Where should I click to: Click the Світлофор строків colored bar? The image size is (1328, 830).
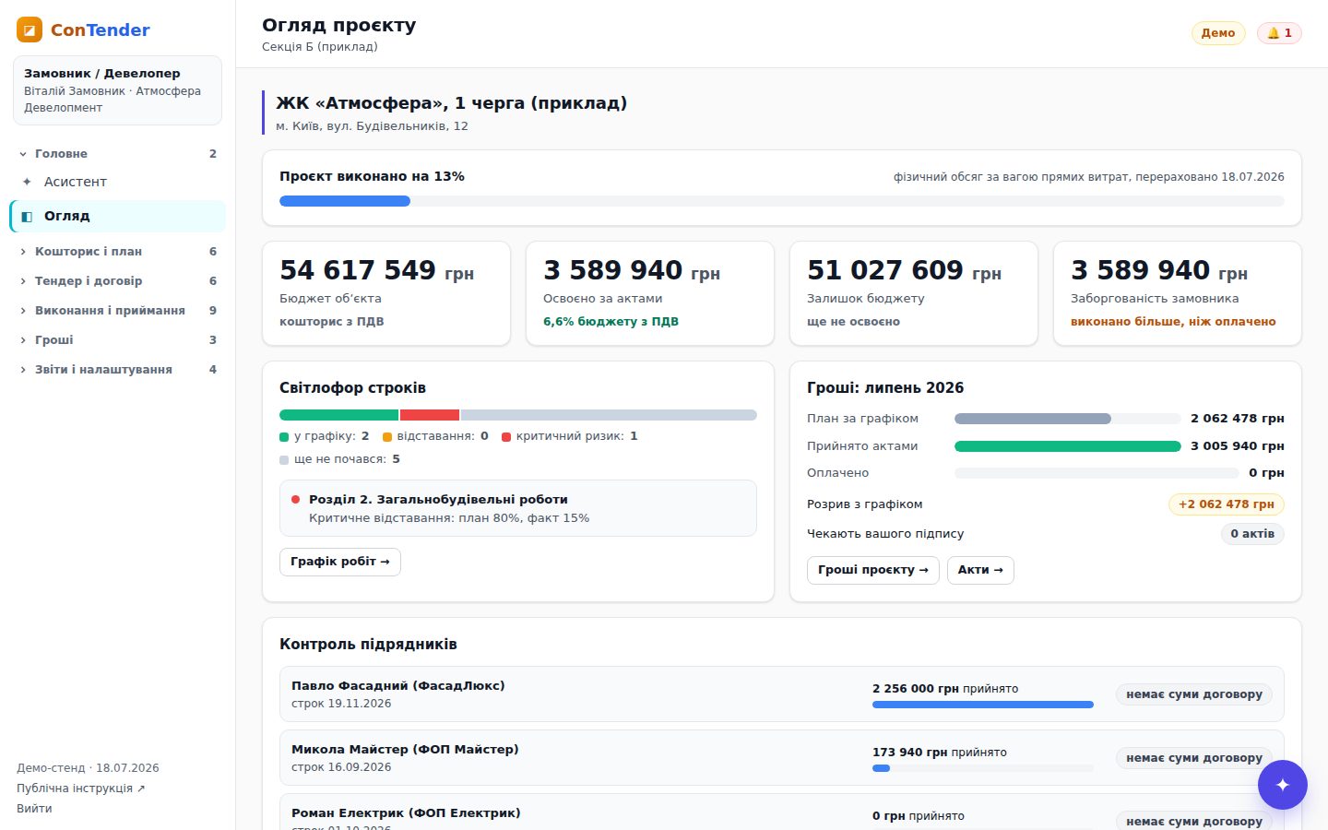point(518,415)
